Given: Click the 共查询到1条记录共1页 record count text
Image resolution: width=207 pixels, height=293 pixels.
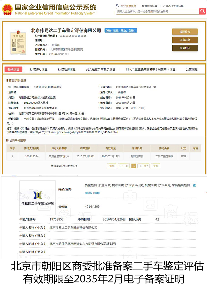Looking at the screenshot, I should click(64, 166).
